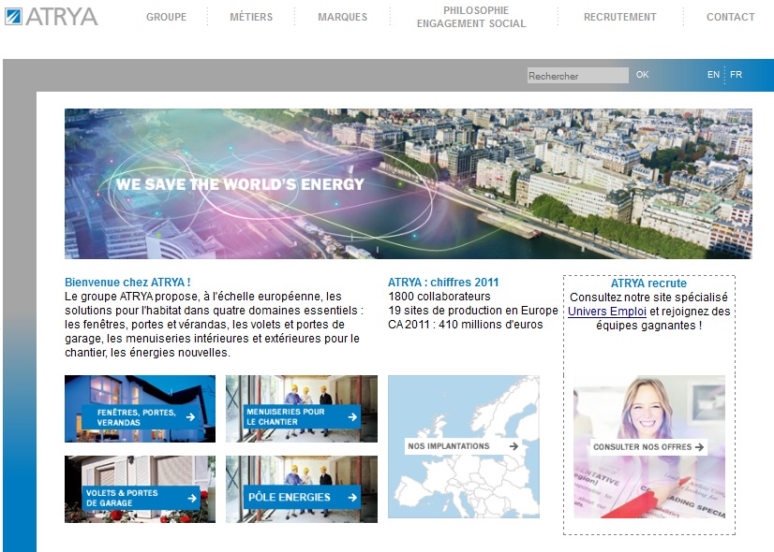Open the GROUPE menu

[x=167, y=17]
